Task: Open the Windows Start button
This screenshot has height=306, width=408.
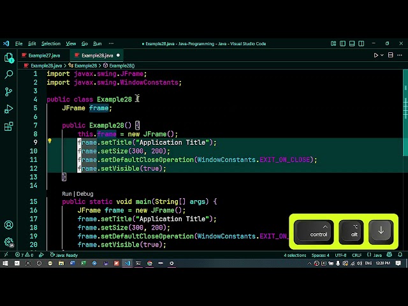Action: 5,263
